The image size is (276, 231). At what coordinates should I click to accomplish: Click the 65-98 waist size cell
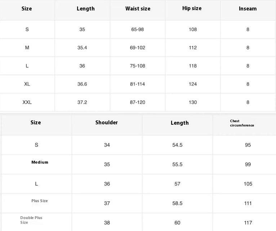138,29
